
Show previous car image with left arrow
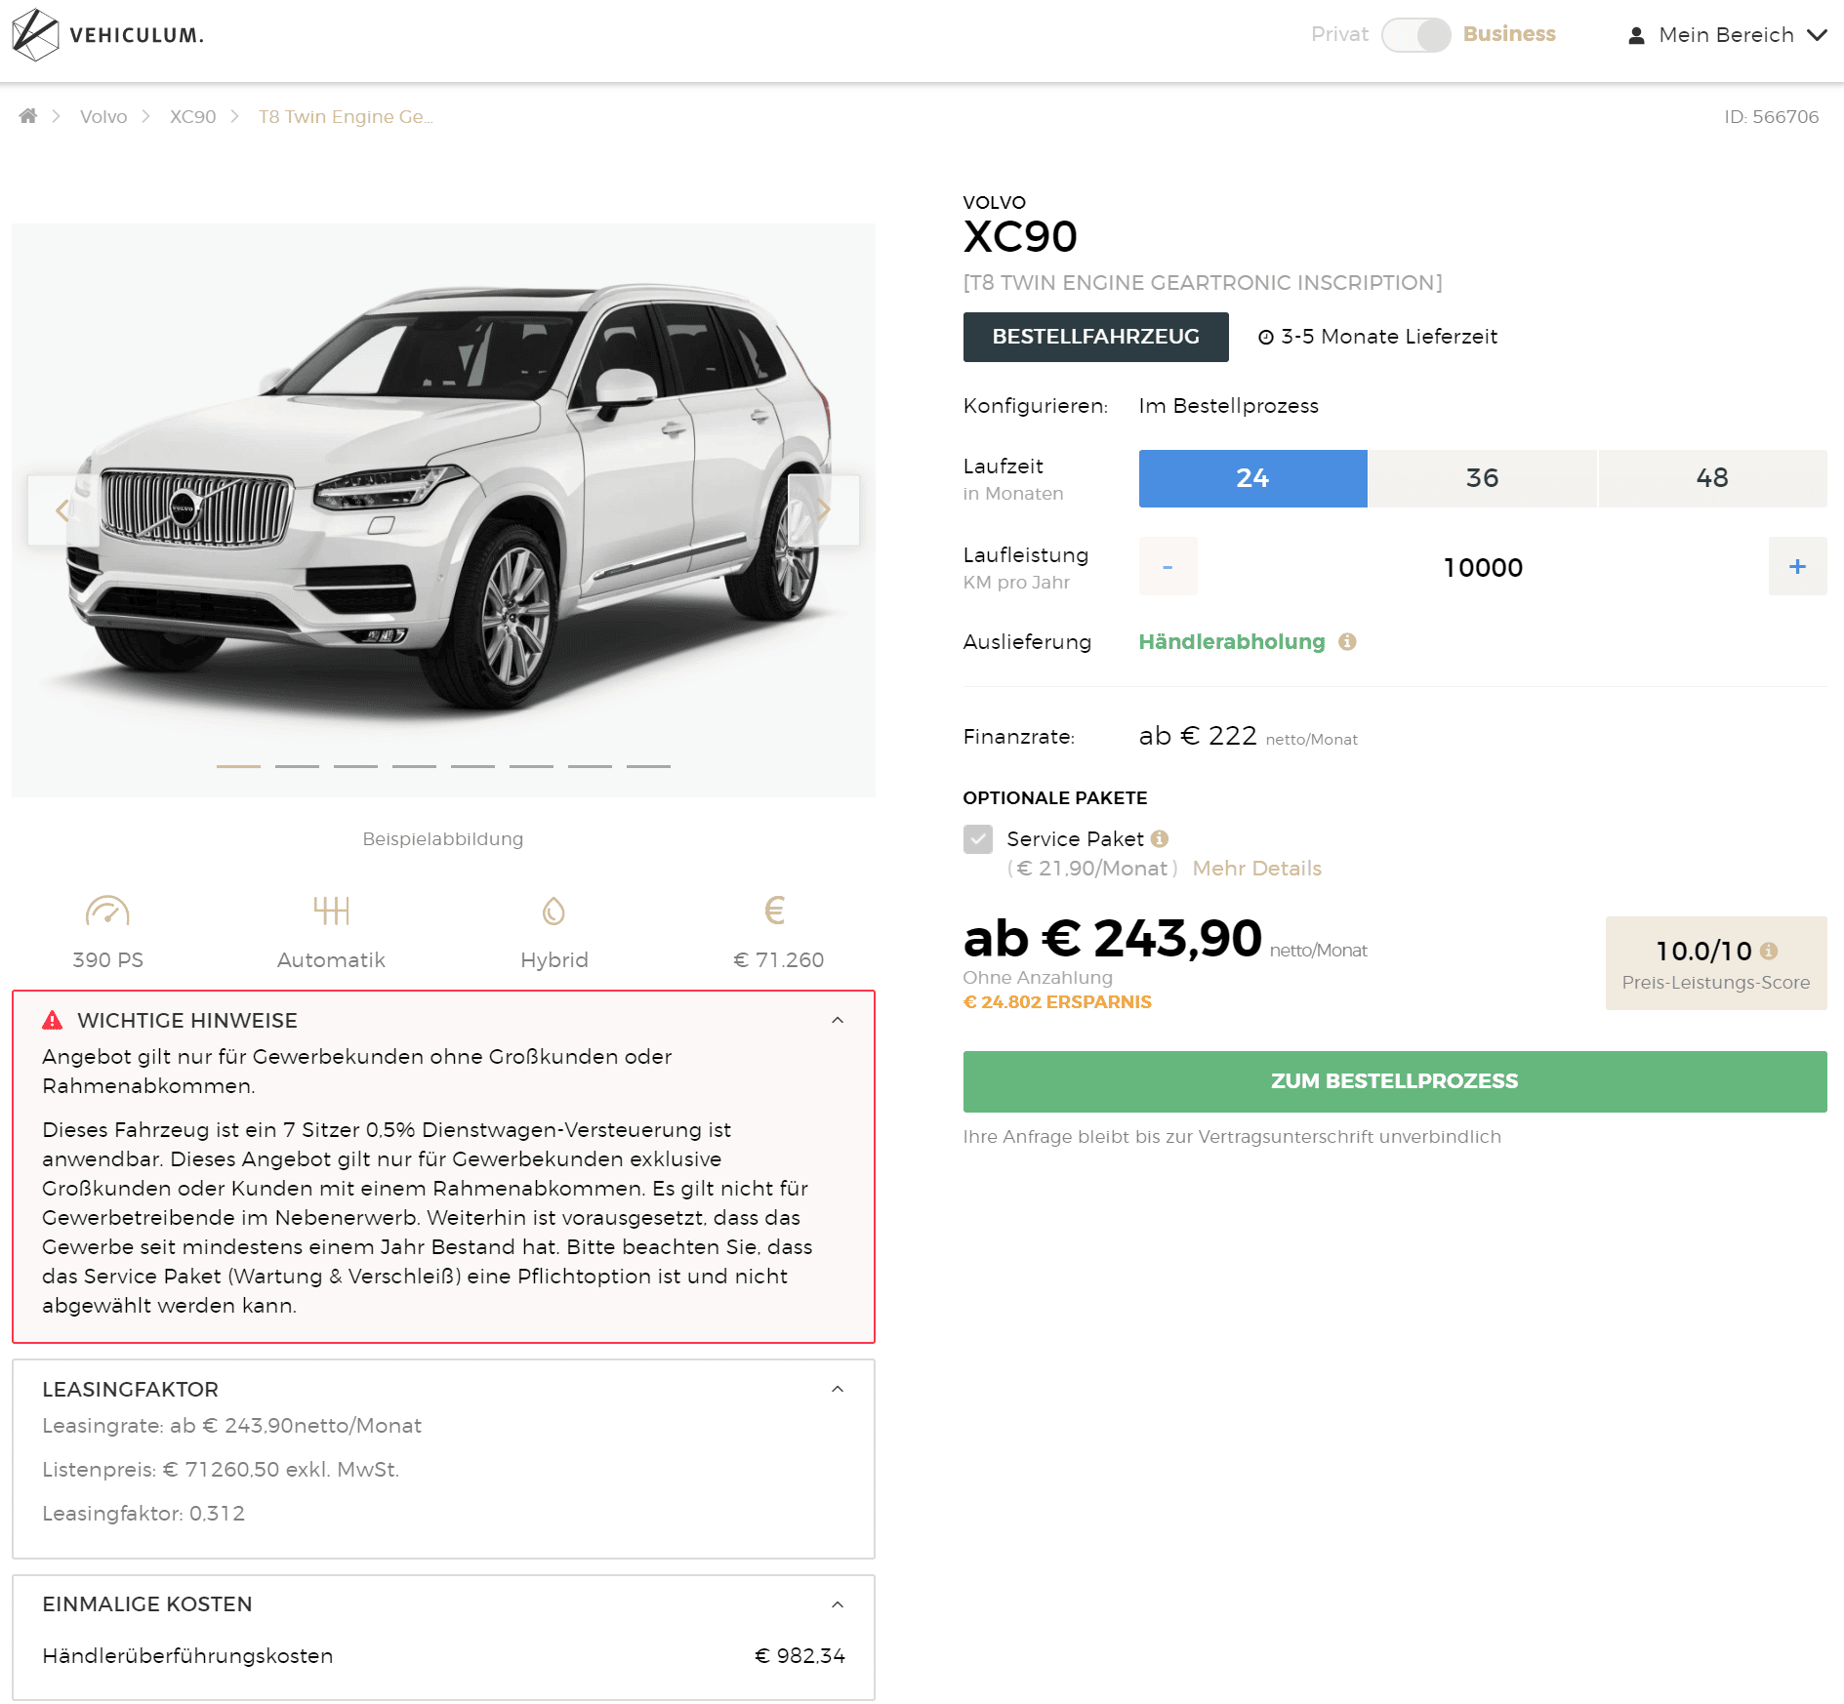click(62, 509)
